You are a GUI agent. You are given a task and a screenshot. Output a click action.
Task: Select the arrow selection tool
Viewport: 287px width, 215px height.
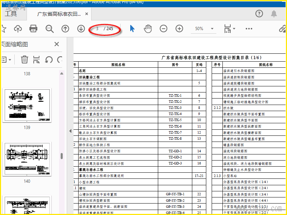click(x=132, y=29)
